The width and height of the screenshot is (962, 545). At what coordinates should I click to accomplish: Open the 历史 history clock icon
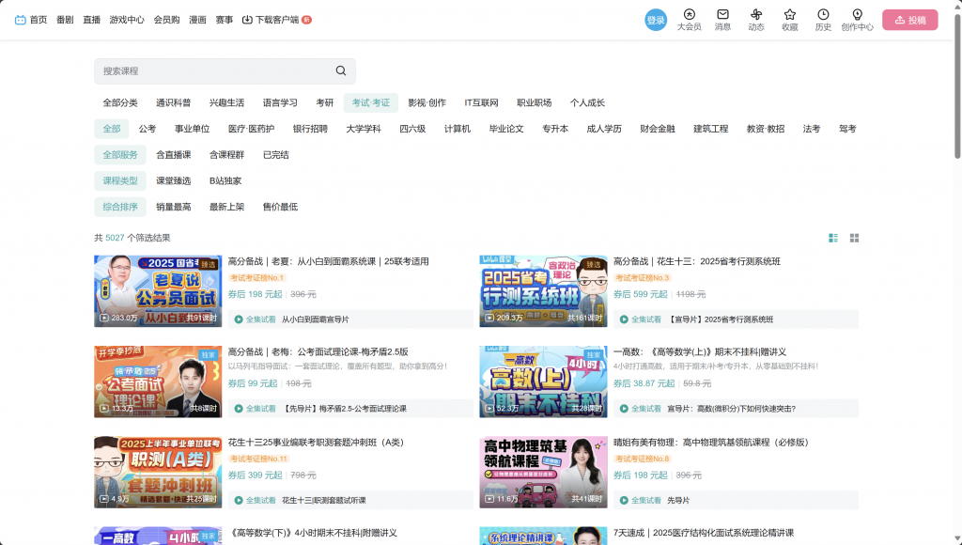click(x=823, y=14)
